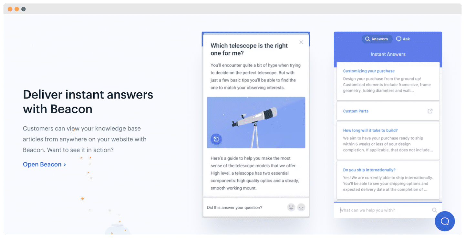Switch to the Answers tab

[377, 39]
